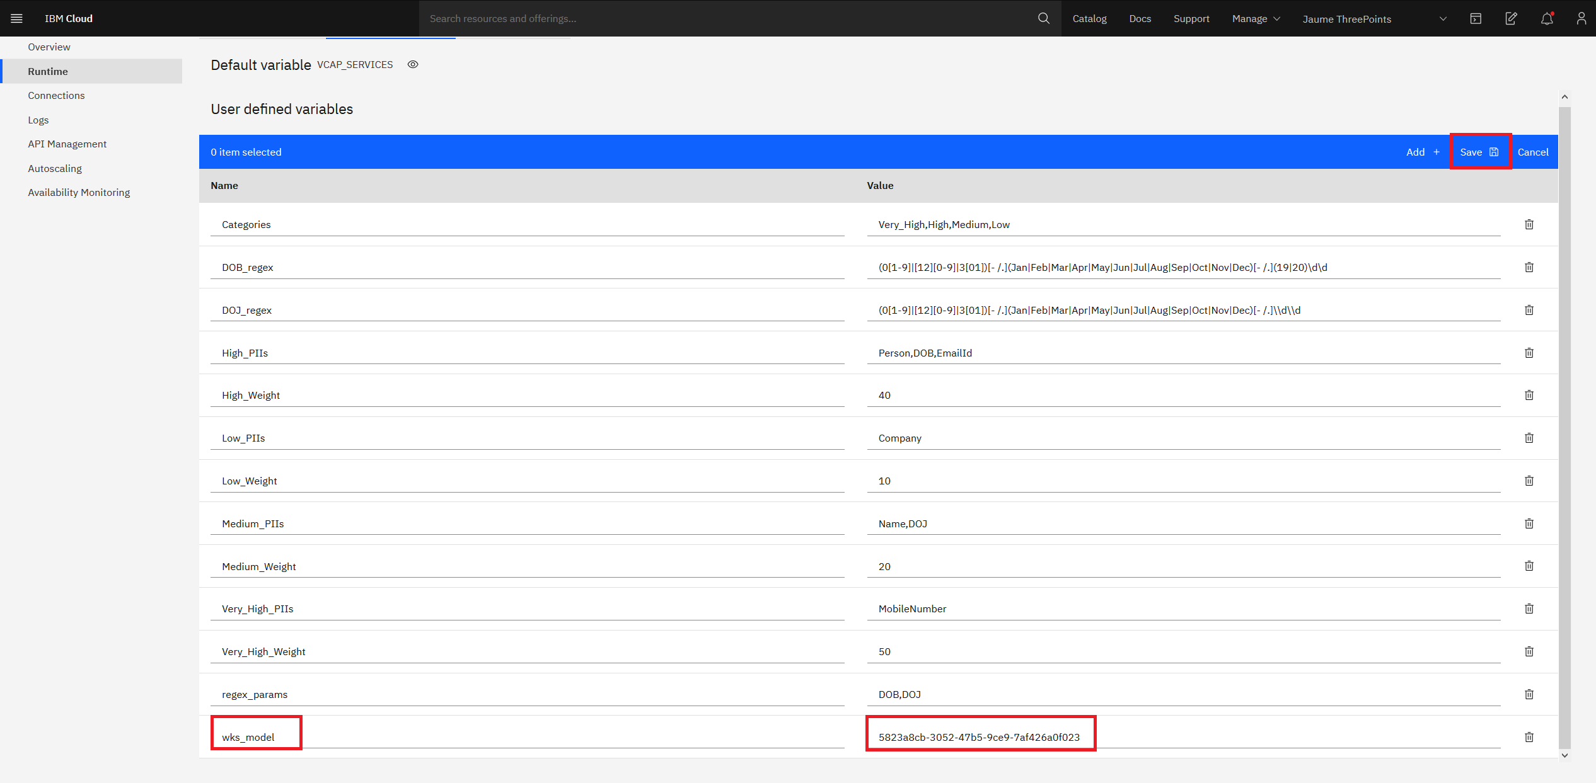Open the user profile icon
This screenshot has width=1596, height=783.
coord(1581,18)
